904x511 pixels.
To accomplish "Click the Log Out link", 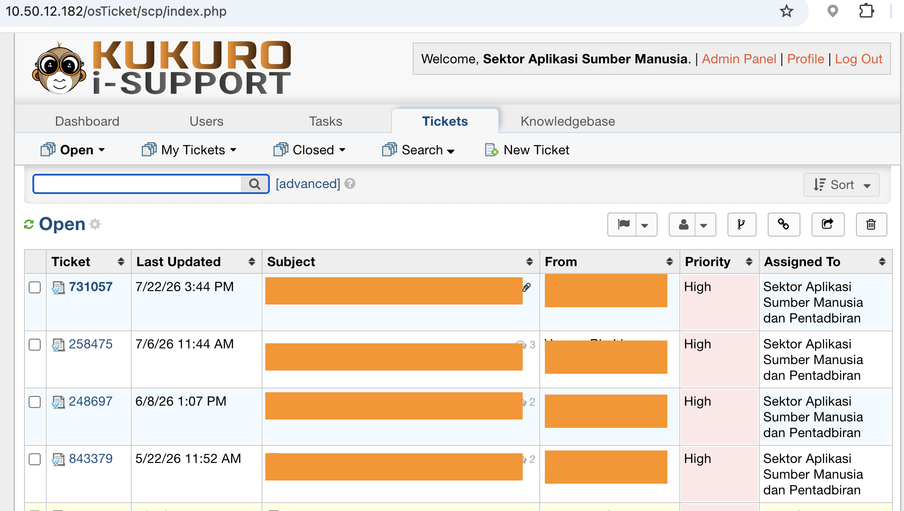I will pos(859,59).
